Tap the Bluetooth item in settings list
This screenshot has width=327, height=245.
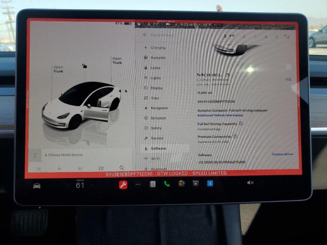[x=155, y=169]
